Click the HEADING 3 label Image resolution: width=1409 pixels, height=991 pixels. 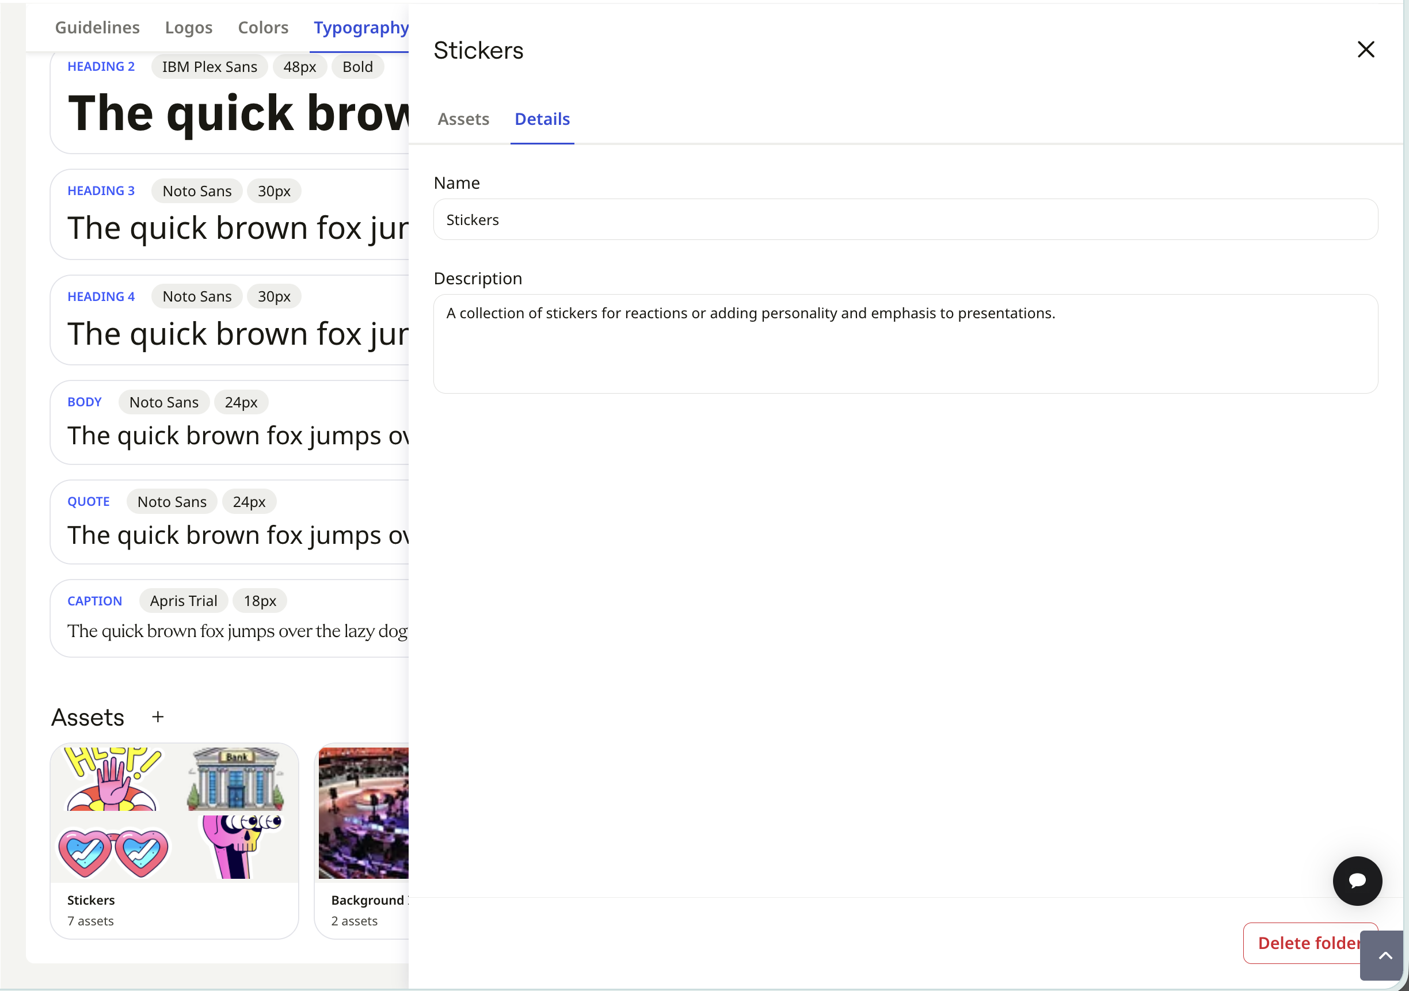click(x=101, y=191)
